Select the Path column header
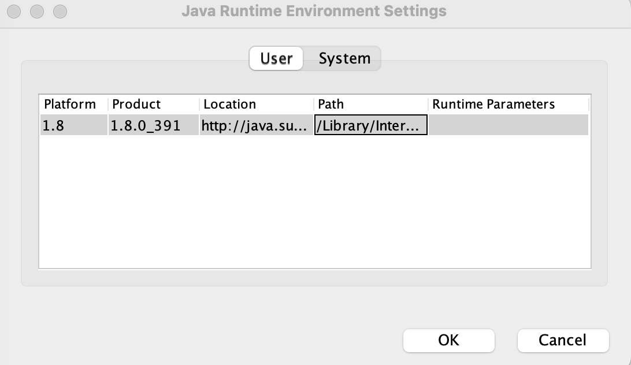The width and height of the screenshot is (631, 365). tap(370, 104)
